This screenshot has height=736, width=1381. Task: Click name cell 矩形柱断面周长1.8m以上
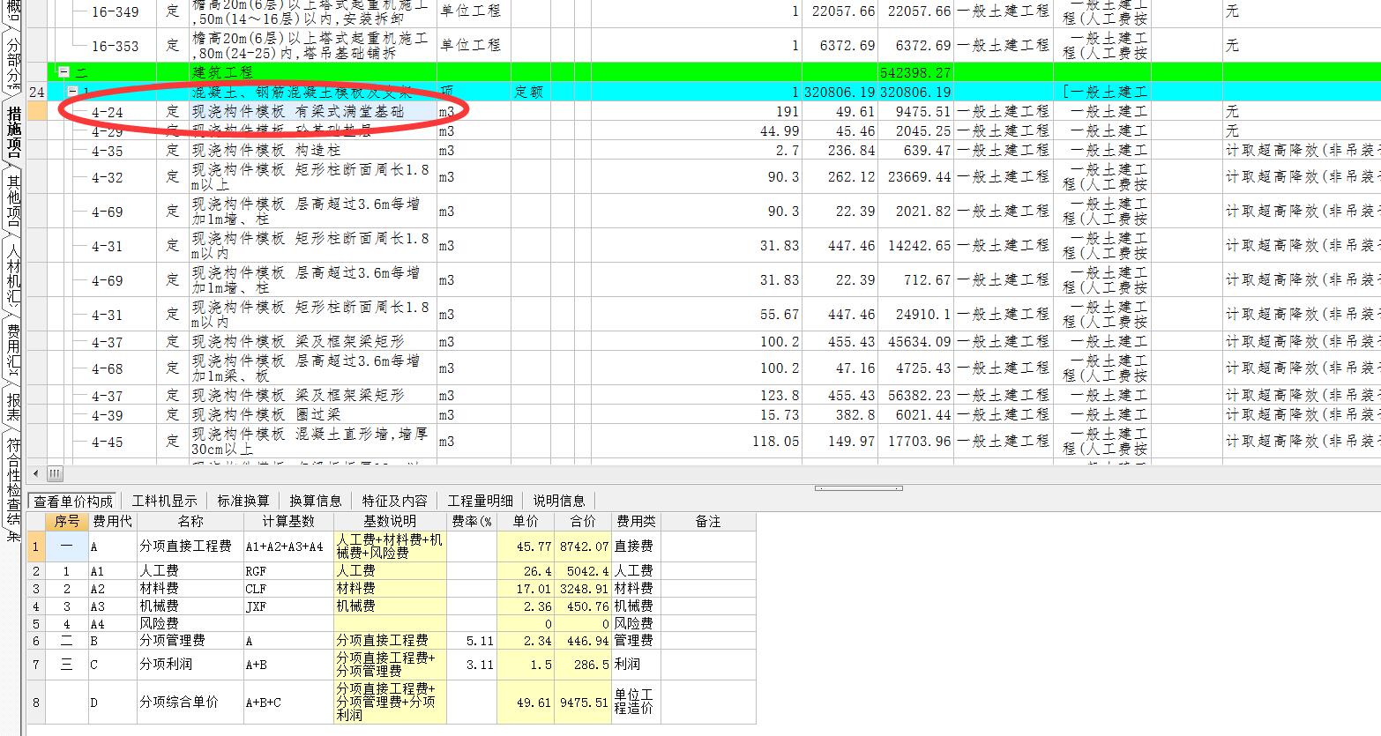pyautogui.click(x=312, y=177)
